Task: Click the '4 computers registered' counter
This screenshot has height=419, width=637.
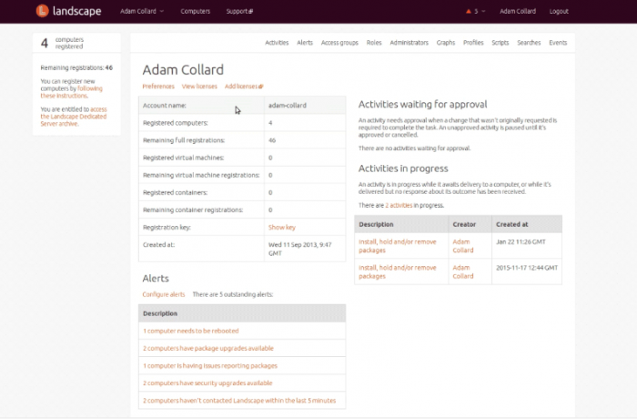Action: click(62, 43)
